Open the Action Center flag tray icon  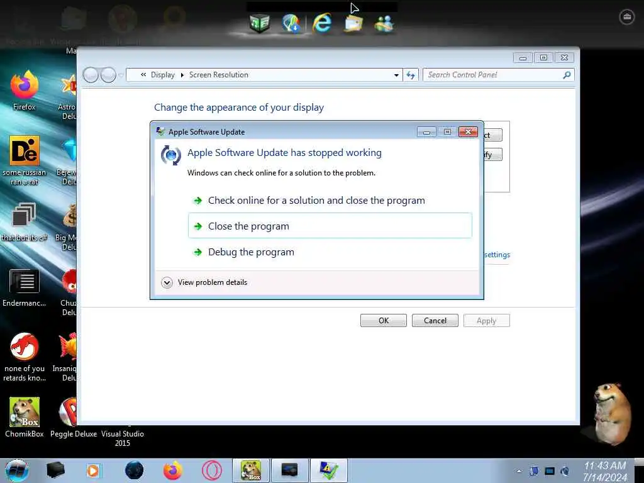pyautogui.click(x=535, y=471)
